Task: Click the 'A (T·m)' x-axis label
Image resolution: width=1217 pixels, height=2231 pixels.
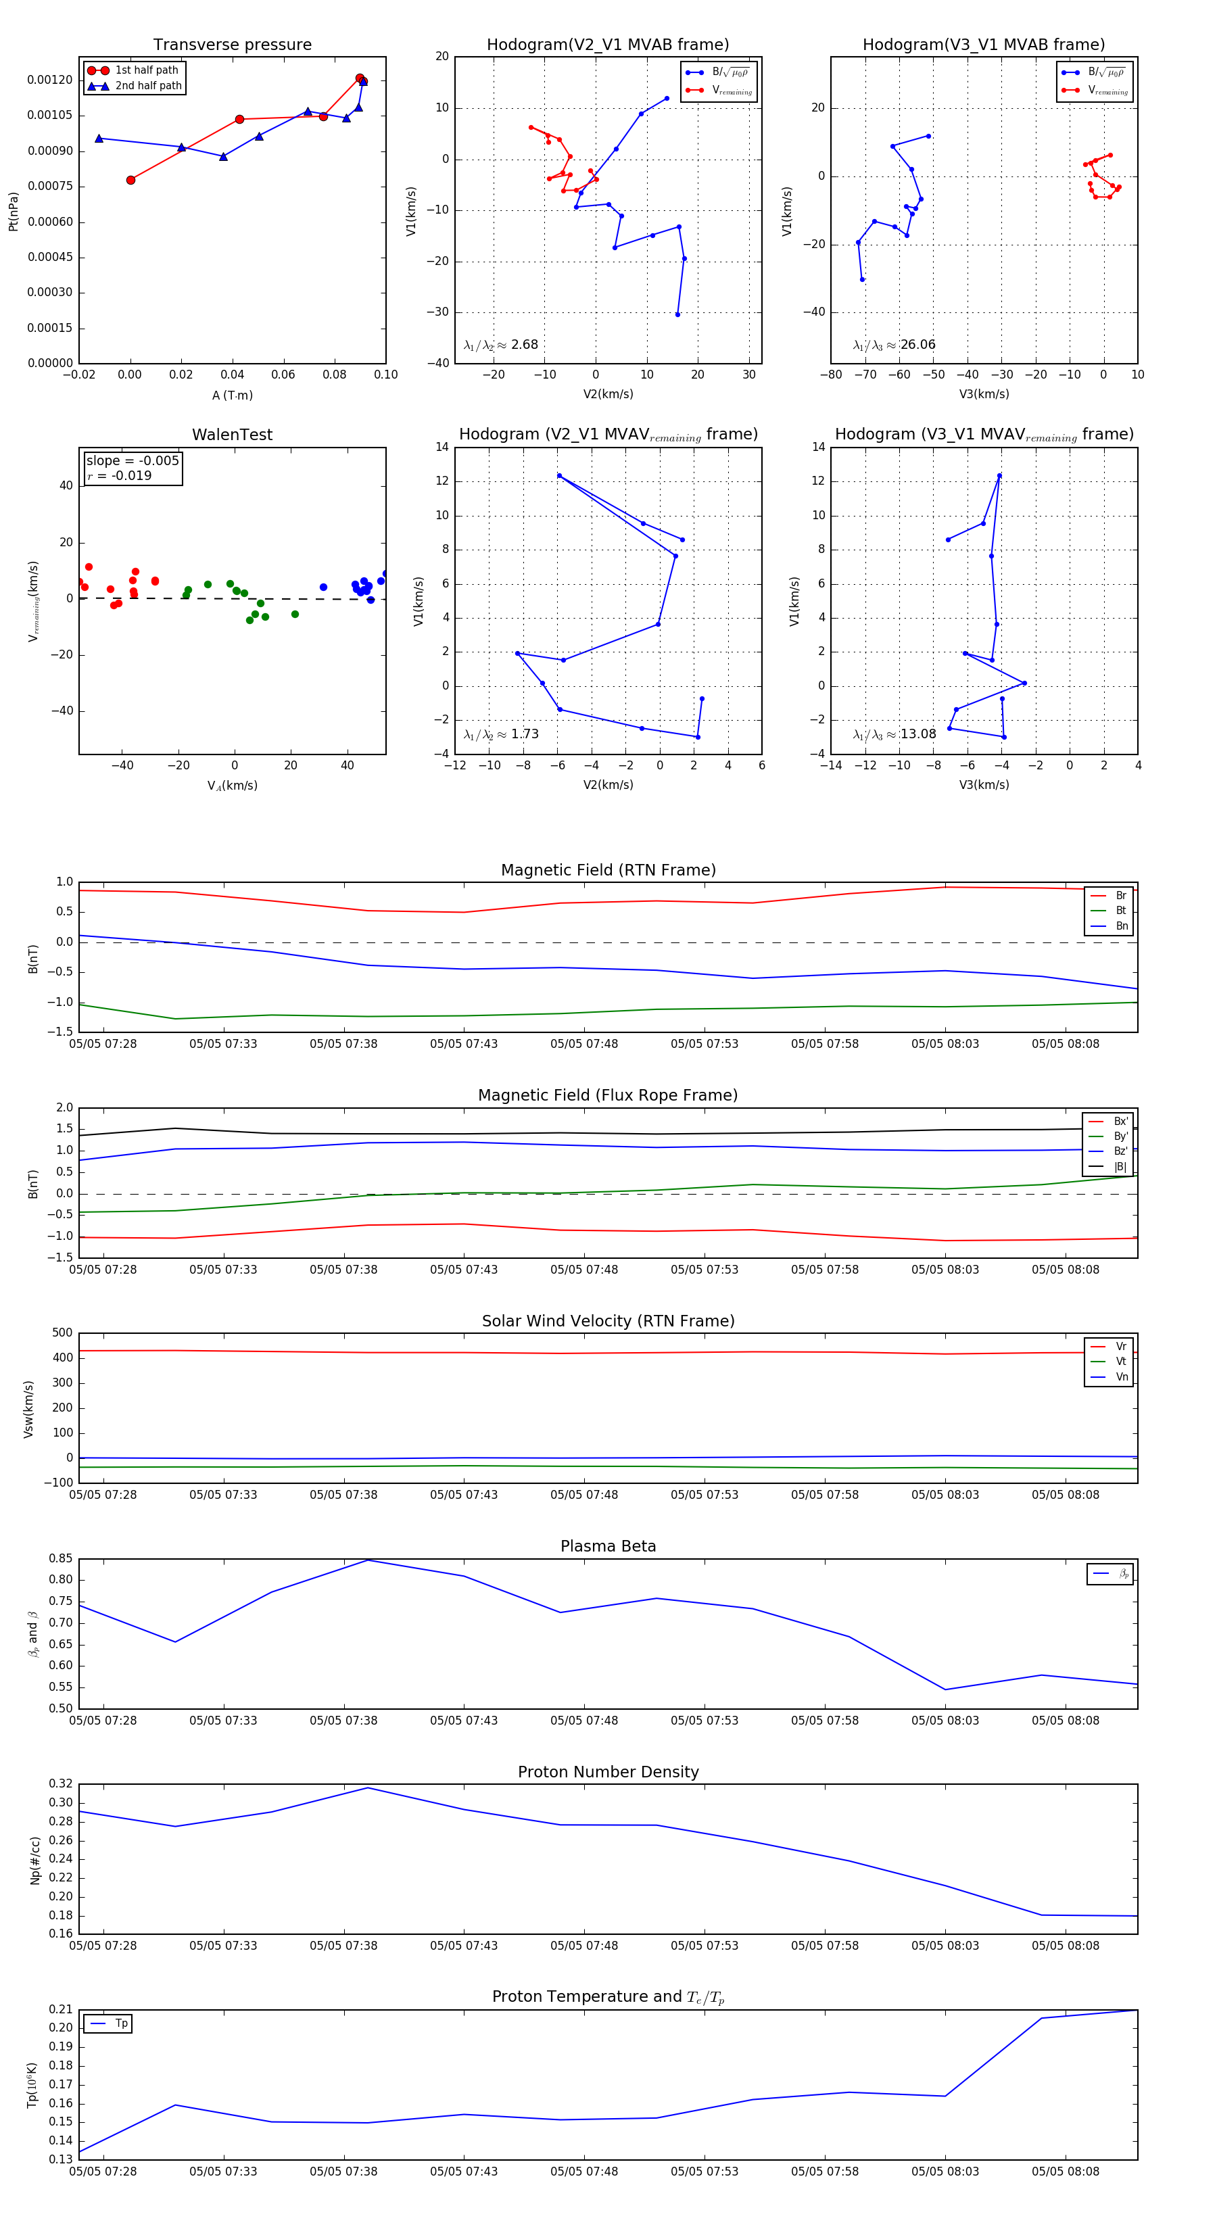Action: tap(232, 395)
